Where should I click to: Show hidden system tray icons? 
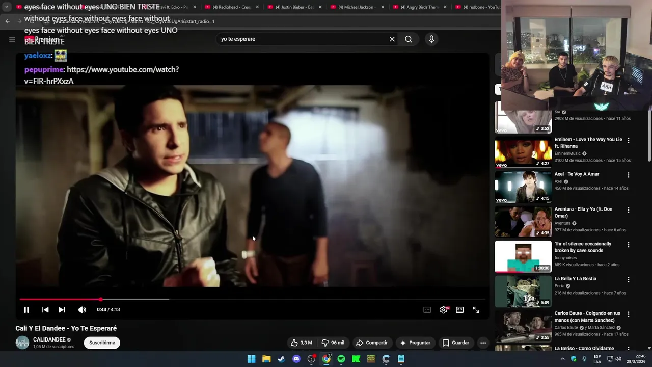[x=562, y=359]
